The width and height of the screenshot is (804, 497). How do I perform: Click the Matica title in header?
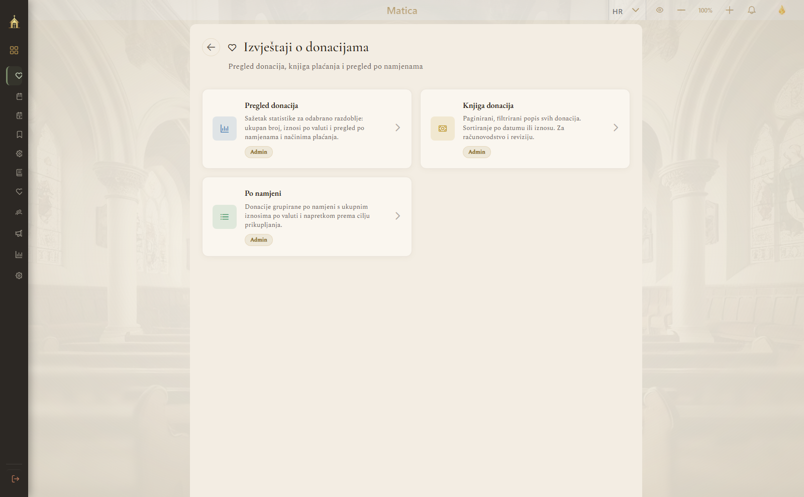coord(402,11)
